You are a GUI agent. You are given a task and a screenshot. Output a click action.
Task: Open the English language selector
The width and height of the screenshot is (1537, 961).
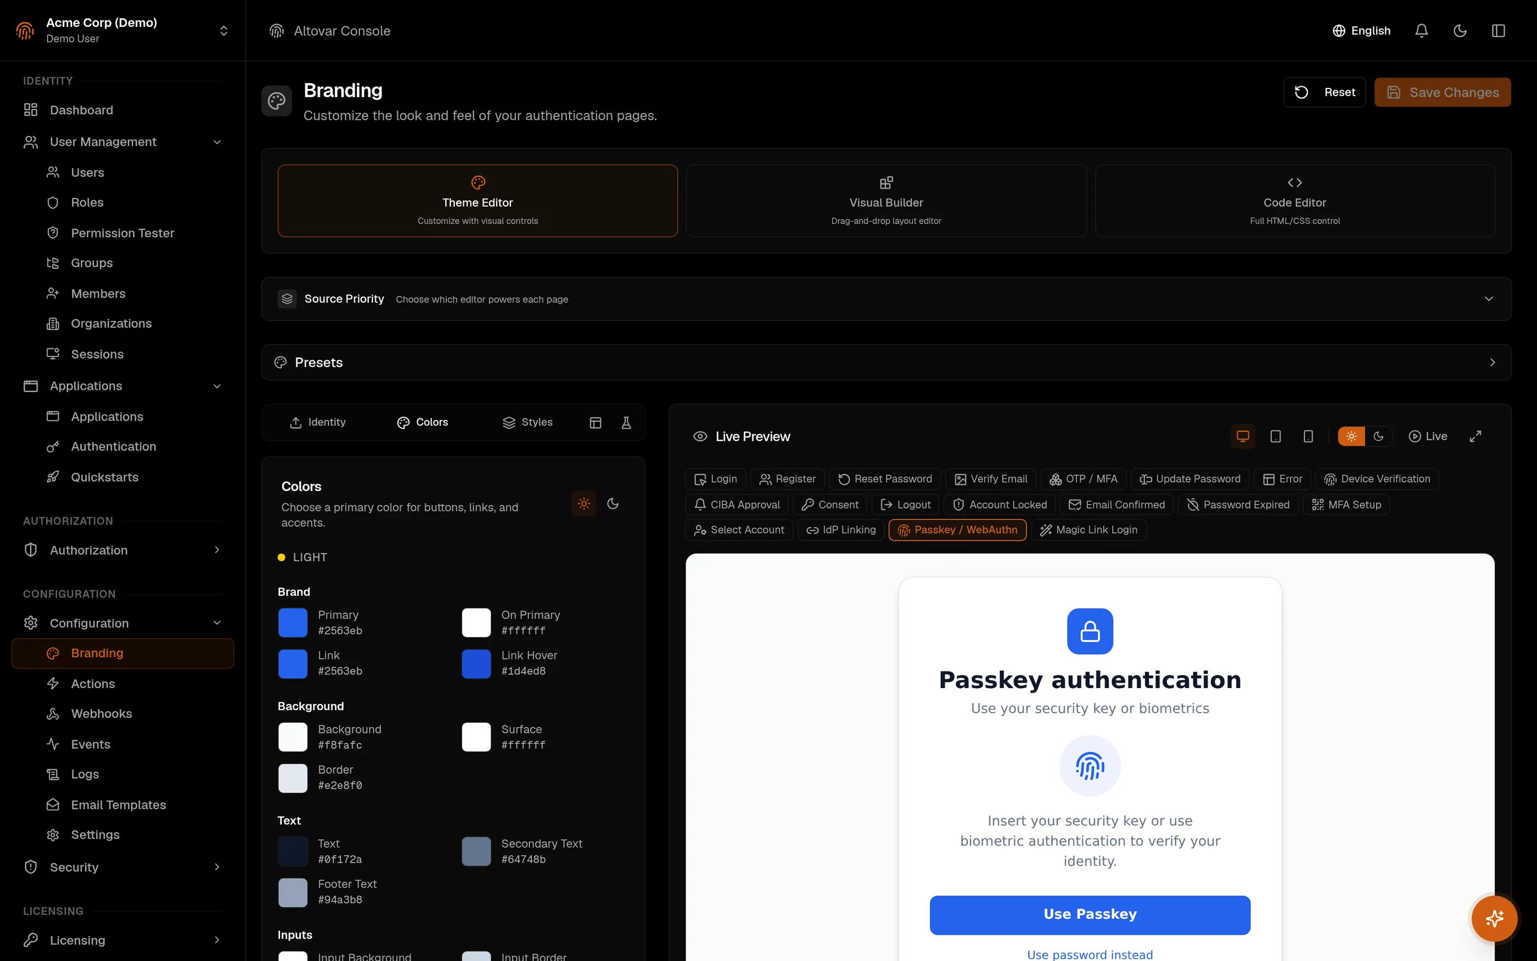[x=1361, y=31]
